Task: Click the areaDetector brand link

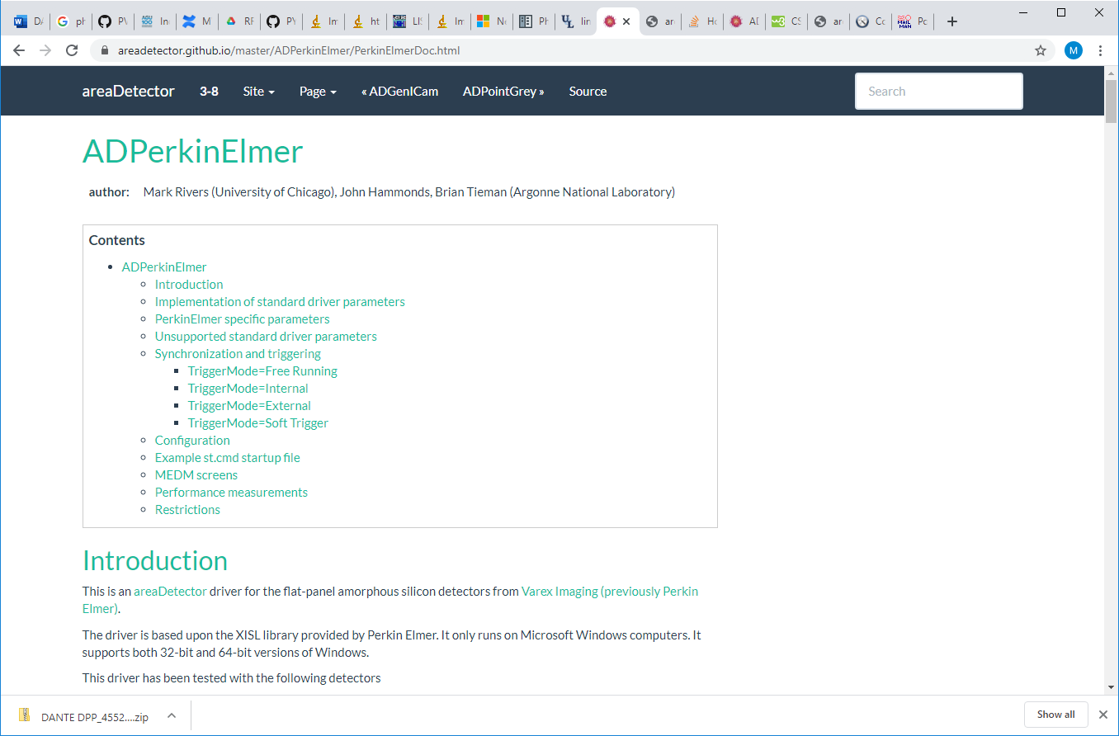Action: (x=128, y=92)
